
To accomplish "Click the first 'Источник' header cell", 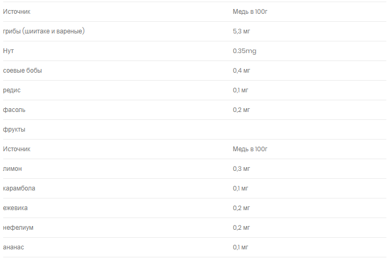I will (16, 12).
